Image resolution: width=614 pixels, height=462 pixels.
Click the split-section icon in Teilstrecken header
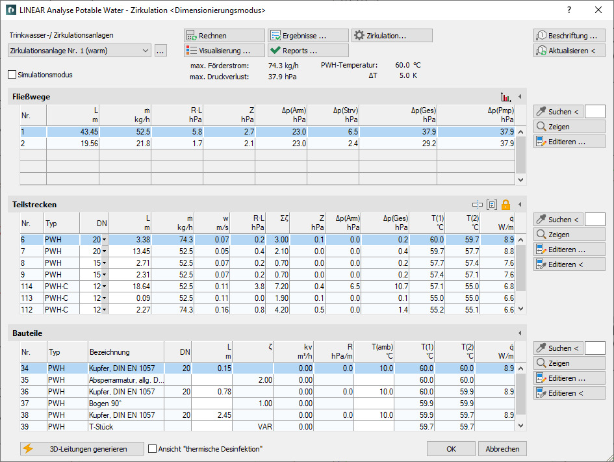coord(478,205)
